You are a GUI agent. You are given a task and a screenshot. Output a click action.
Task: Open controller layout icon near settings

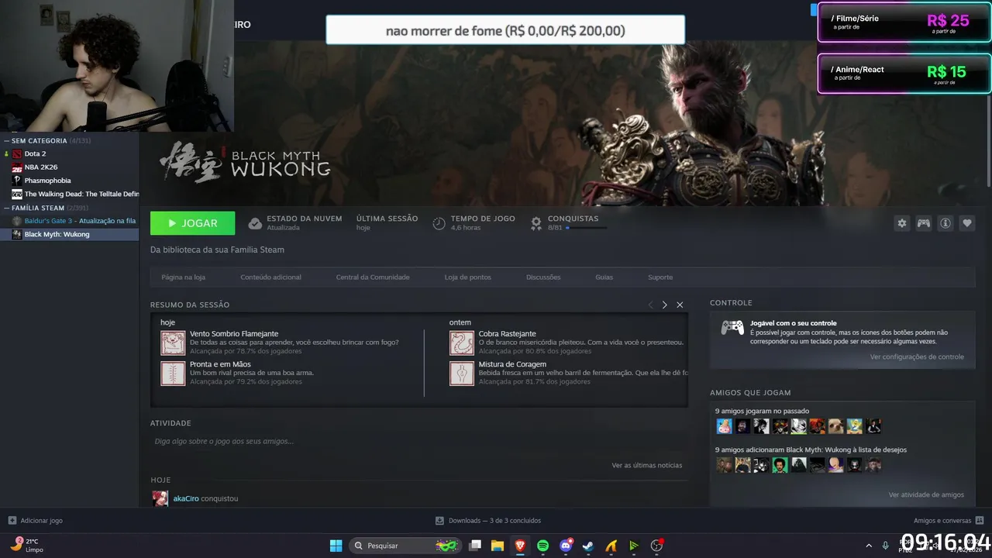coord(924,223)
